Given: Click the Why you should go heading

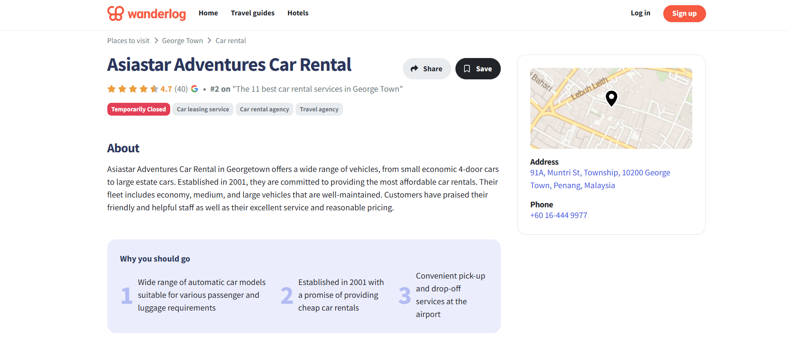Looking at the screenshot, I should click(155, 259).
